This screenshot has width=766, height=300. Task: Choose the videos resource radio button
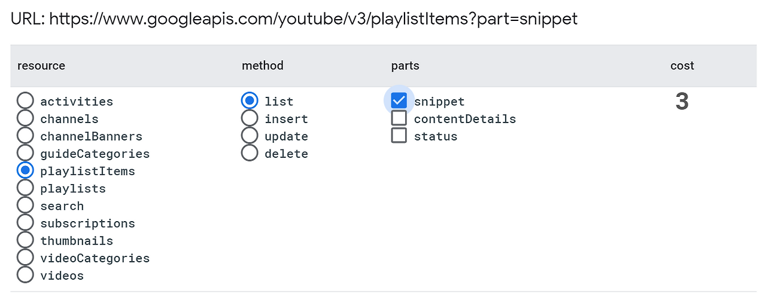click(25, 275)
